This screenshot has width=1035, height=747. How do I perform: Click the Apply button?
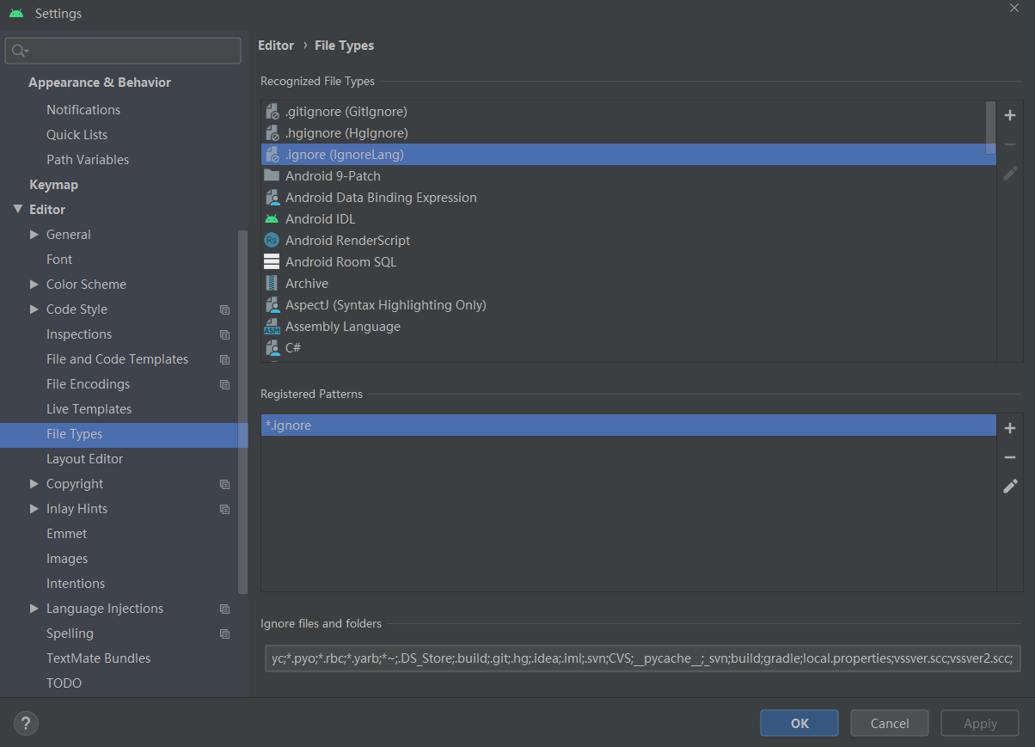tap(980, 723)
